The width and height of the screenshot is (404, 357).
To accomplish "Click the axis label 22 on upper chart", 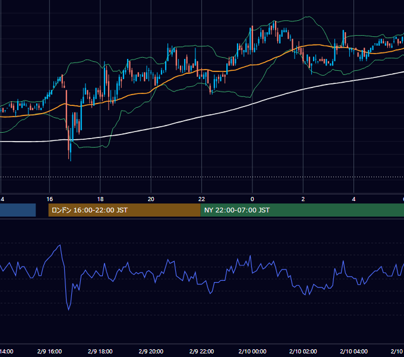I will tap(201, 199).
